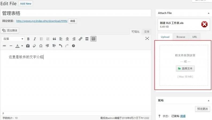Viewport: 212px width, 120px height.
Task: Click the 6.49 KB file size text
Action: pyautogui.click(x=164, y=27)
